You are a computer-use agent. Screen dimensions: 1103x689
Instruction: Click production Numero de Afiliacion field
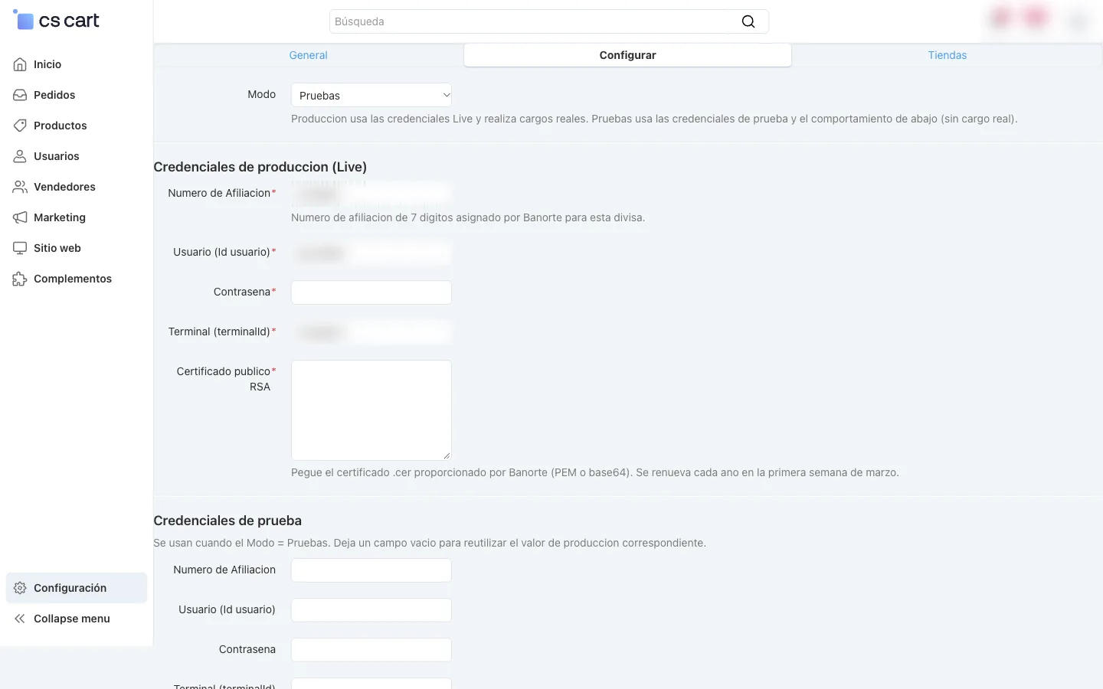point(371,194)
